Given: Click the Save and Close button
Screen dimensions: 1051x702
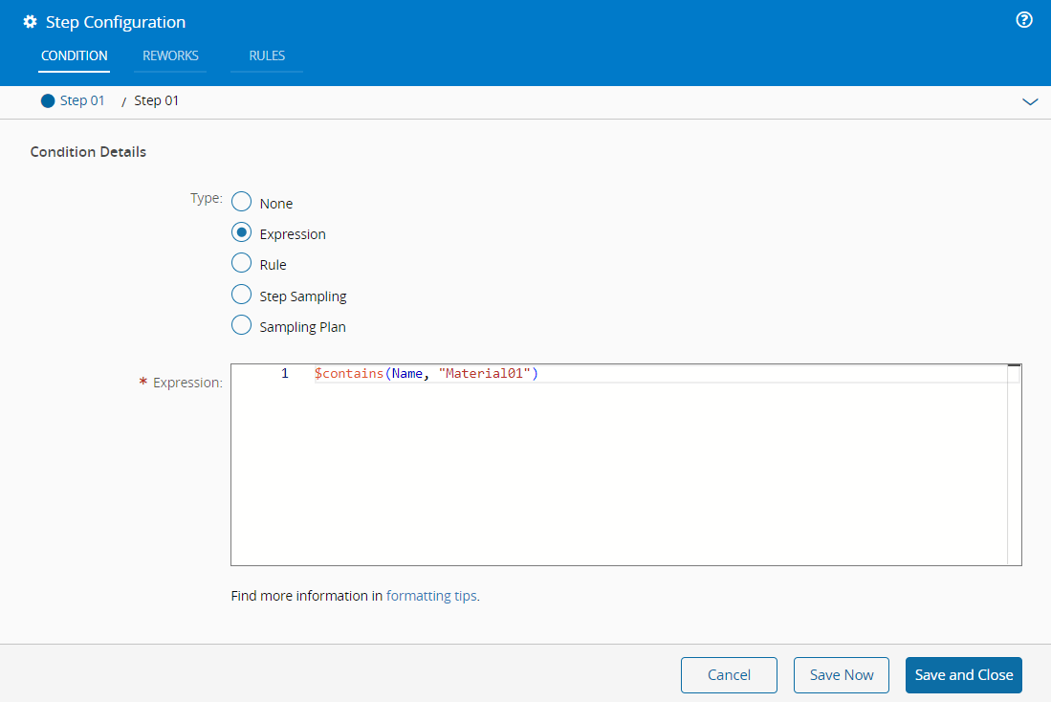Looking at the screenshot, I should 963,675.
